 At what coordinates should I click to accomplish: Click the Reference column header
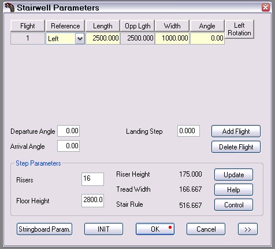[65, 25]
